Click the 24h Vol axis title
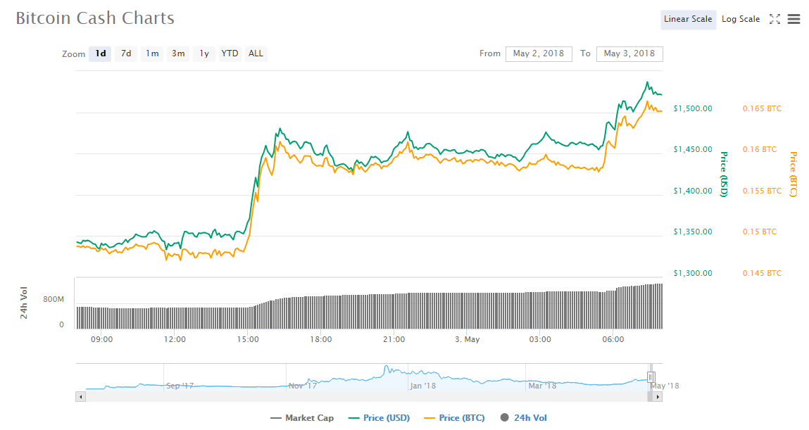 click(24, 303)
